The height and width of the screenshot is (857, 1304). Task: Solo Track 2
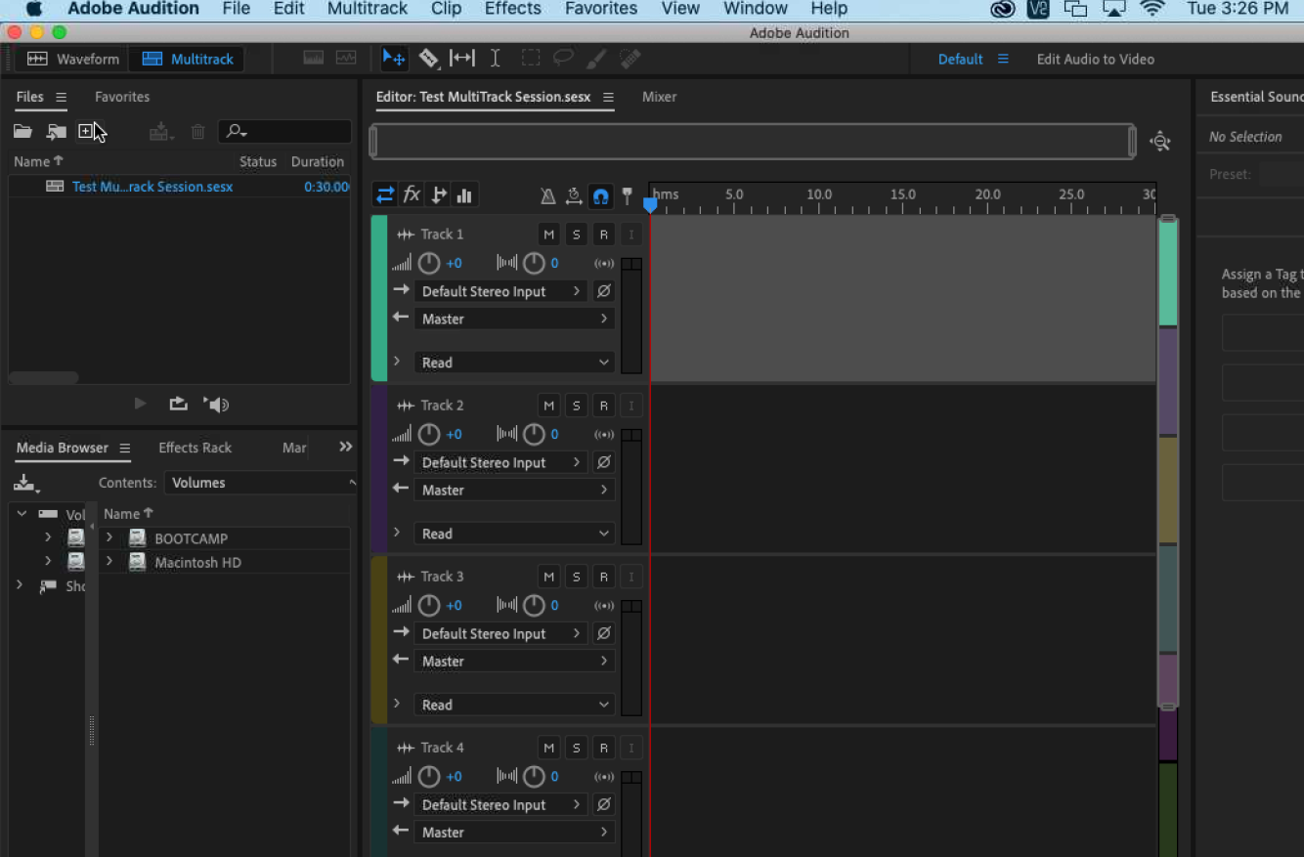[x=576, y=406]
